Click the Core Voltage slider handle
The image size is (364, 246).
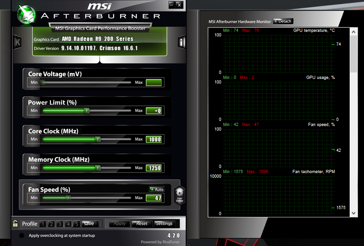coord(42,82)
